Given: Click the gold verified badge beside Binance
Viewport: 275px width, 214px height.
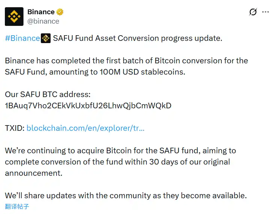Looking at the screenshot, I should click(x=60, y=12).
